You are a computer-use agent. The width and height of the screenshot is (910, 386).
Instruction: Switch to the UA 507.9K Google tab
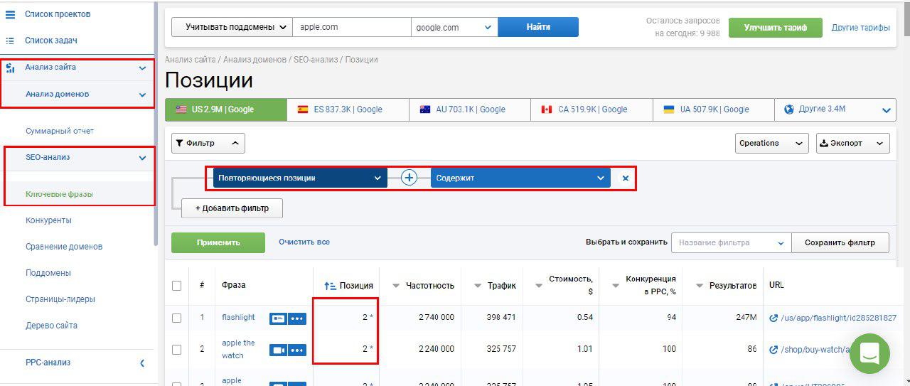[x=714, y=109]
